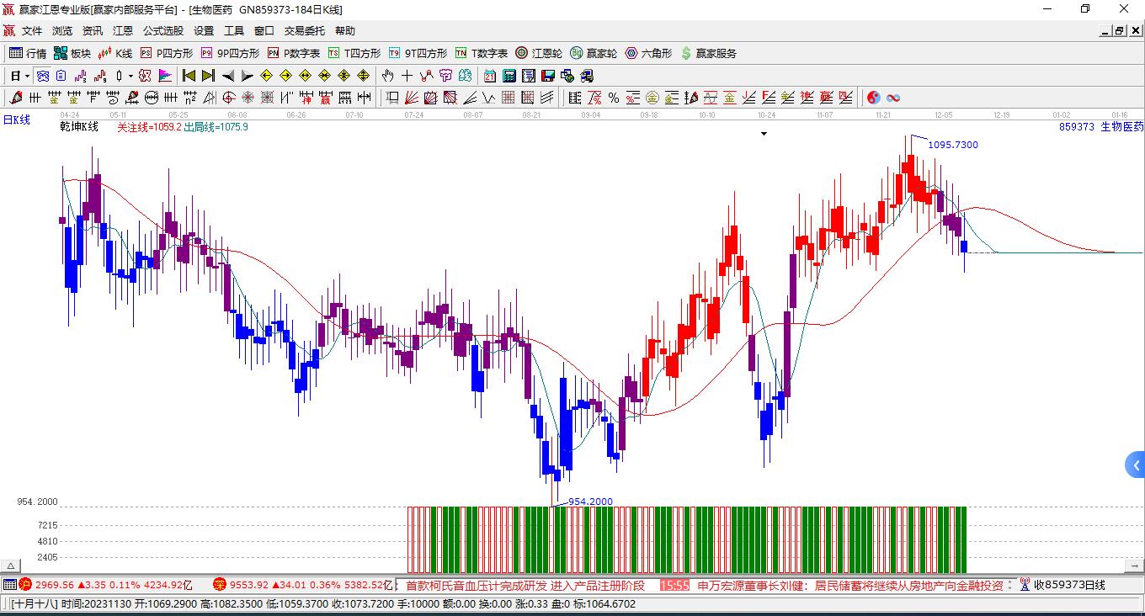
Task: Click the 出局线=1075.9 label
Action: [x=216, y=127]
